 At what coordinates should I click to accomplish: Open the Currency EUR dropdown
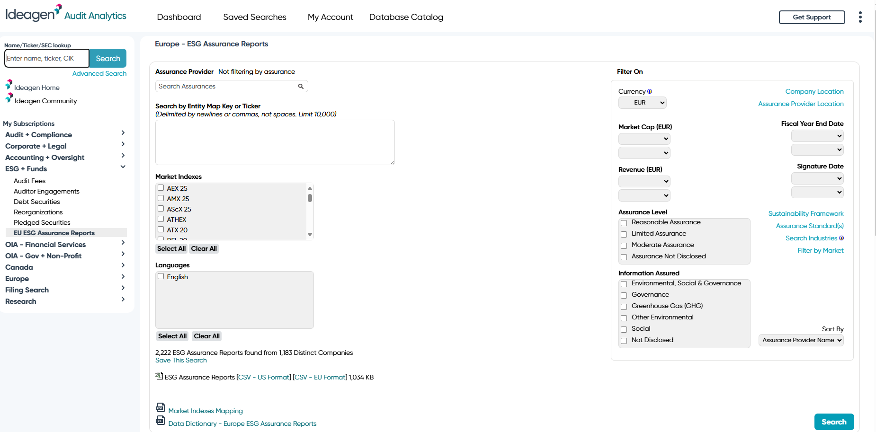(643, 103)
